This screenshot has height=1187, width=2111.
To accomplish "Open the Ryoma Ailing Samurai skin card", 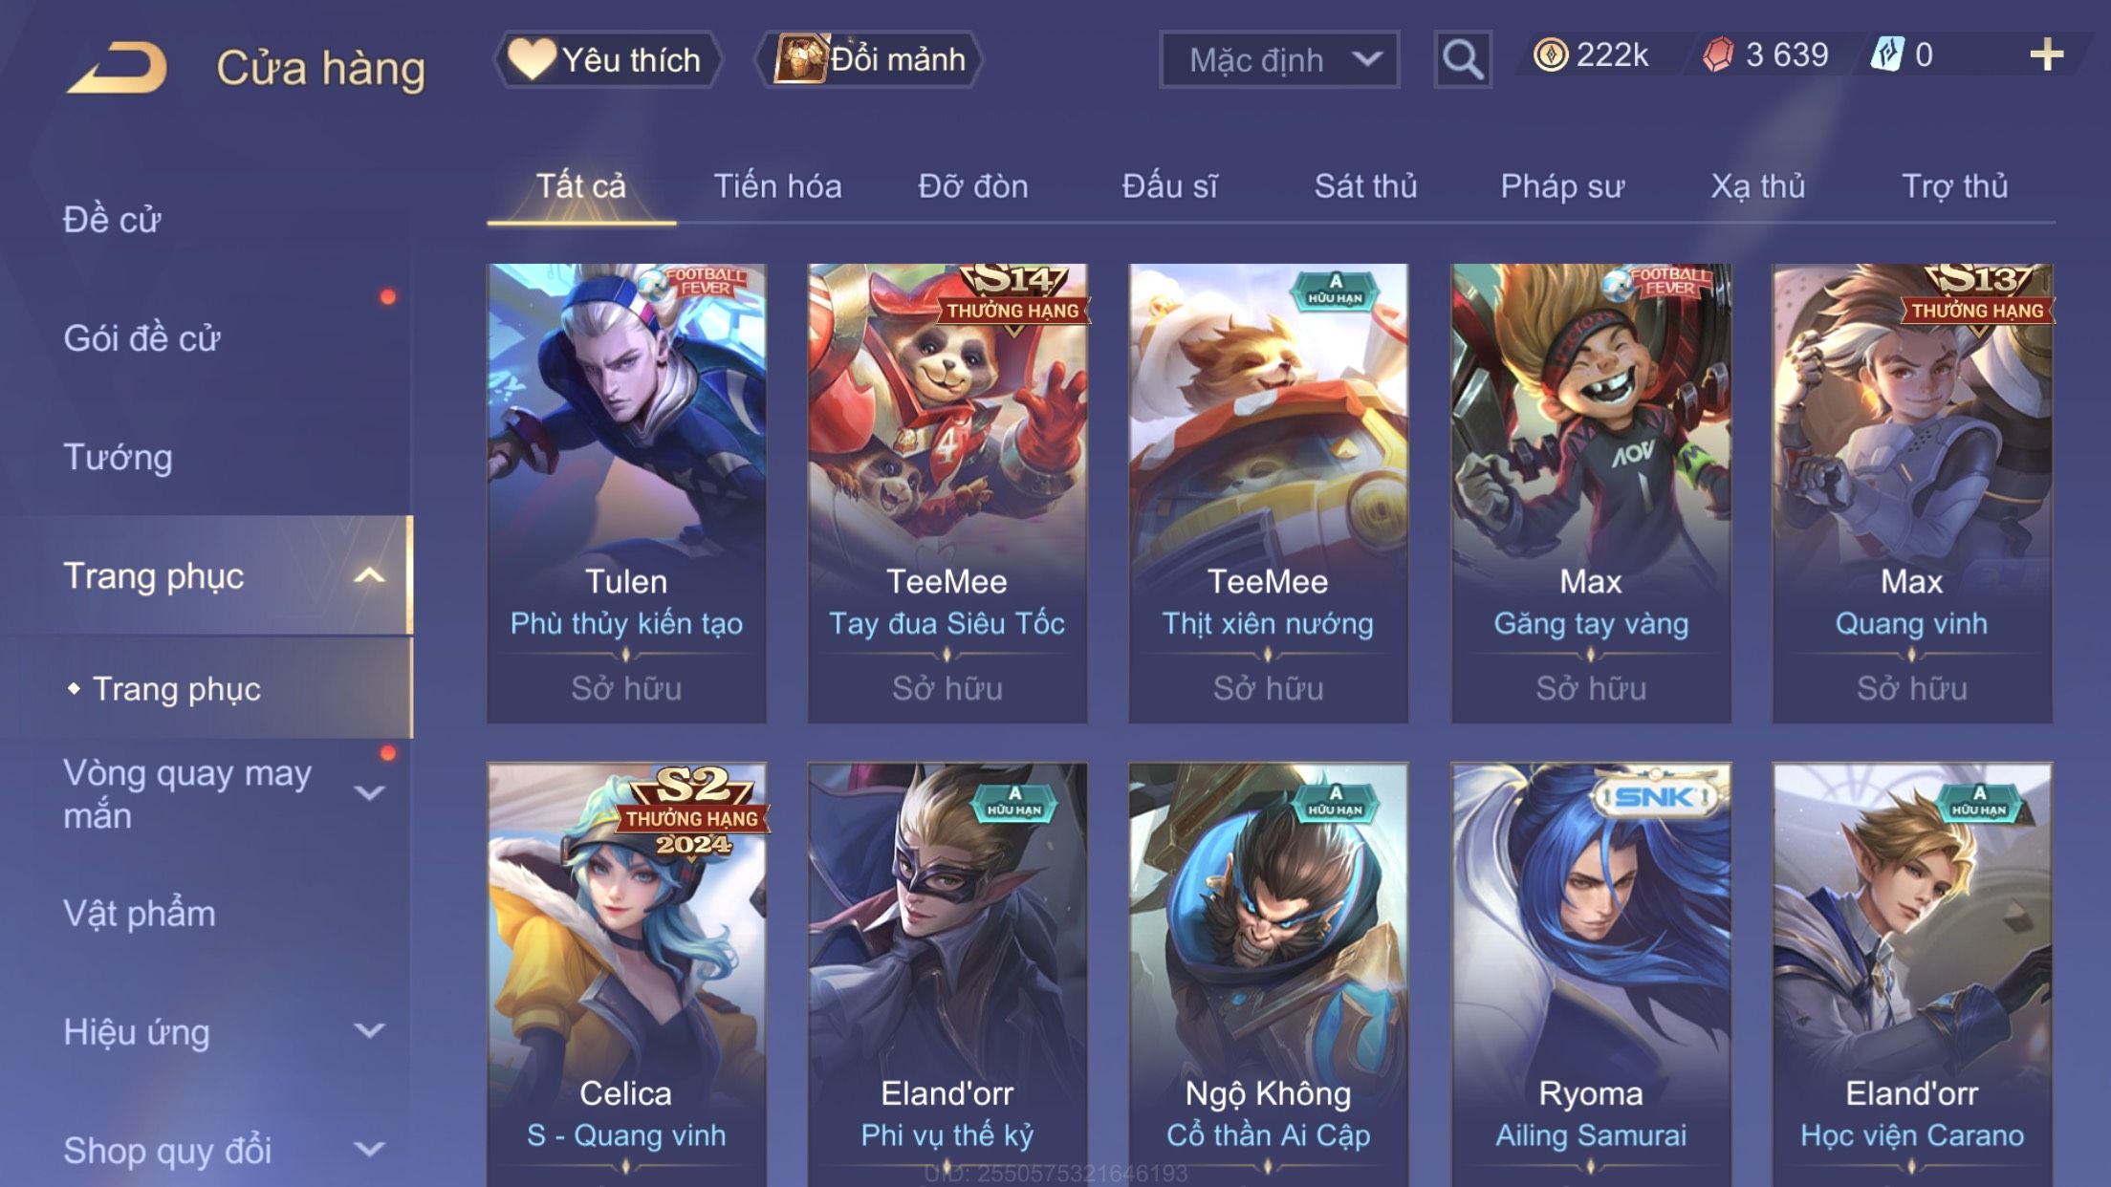I will [1591, 975].
